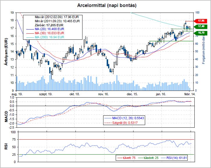
Task: Click the red 17,96 price marker
Action: click(201, 21)
